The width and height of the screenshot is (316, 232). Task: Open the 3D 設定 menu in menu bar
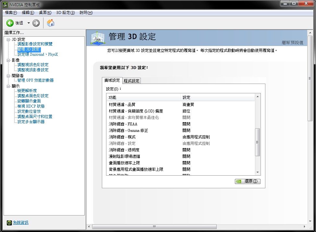coord(65,13)
